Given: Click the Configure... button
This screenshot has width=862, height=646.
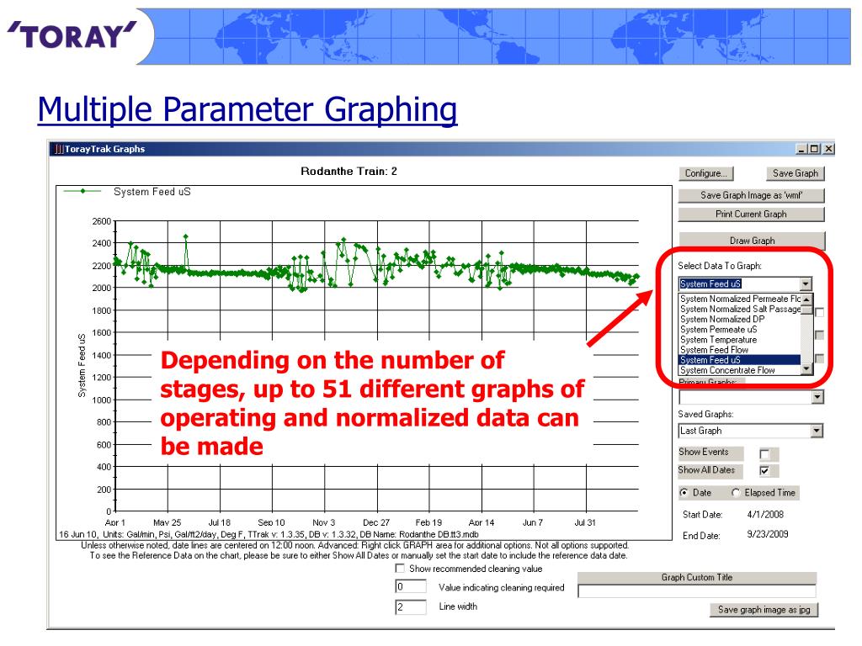Looking at the screenshot, I should [706, 173].
